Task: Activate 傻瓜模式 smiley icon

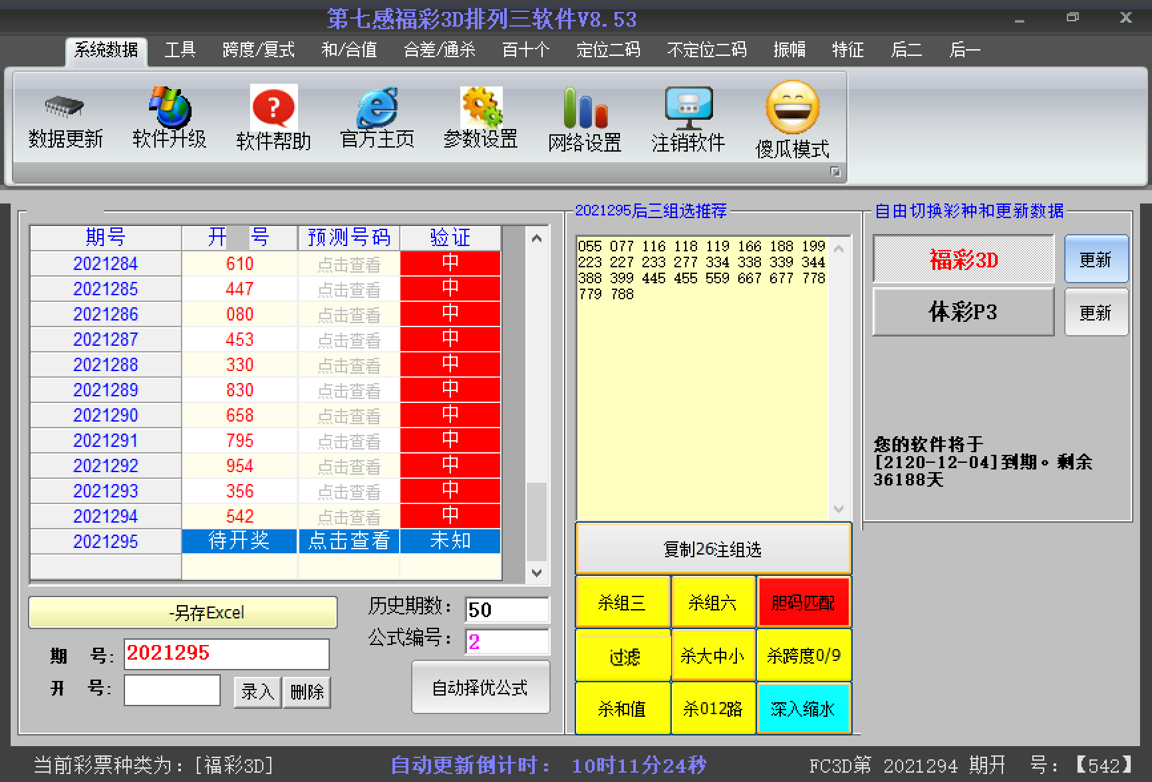Action: click(792, 108)
